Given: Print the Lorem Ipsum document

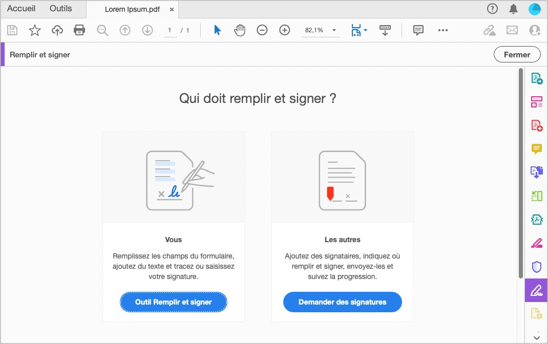Looking at the screenshot, I should (x=79, y=30).
